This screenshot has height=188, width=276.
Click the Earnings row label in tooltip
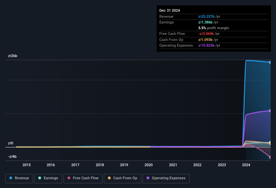click(166, 22)
